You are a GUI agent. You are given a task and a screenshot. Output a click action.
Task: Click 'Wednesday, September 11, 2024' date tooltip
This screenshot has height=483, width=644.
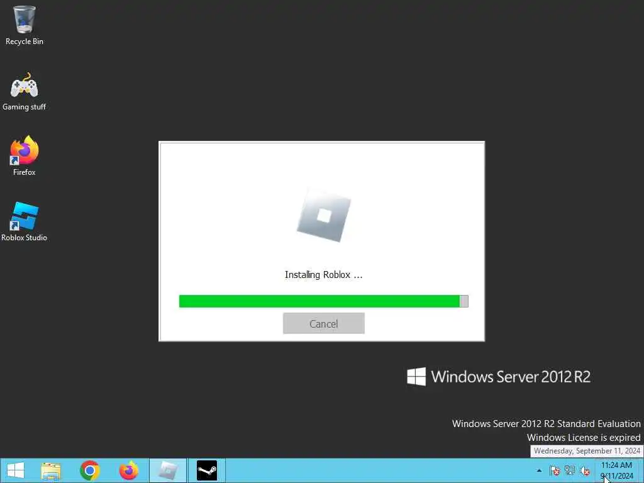[587, 451]
